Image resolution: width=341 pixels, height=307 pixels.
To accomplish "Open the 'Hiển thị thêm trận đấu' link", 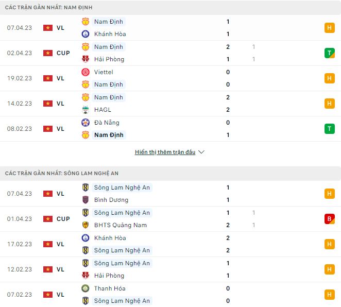I will pyautogui.click(x=165, y=152).
